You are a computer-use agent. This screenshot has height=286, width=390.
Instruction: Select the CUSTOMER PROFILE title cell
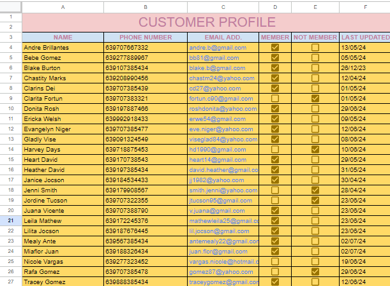coord(206,22)
